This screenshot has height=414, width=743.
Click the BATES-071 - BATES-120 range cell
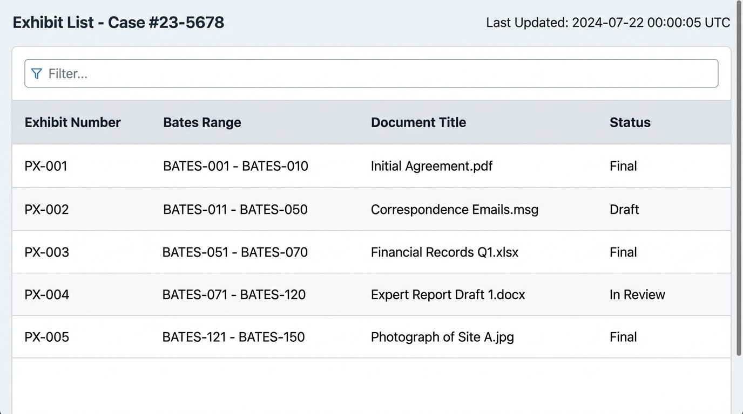coord(234,295)
